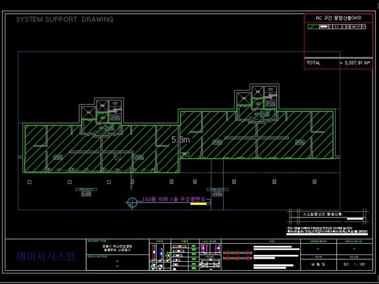Screen dimensions: 379x284
Task: Click the TOTAL 3,287.91 value row
Action: click(x=338, y=62)
